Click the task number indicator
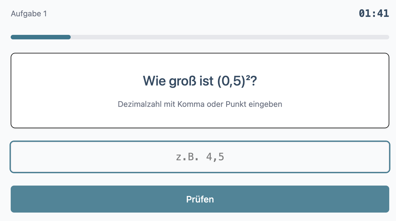Image resolution: width=396 pixels, height=221 pixels. (x=29, y=13)
